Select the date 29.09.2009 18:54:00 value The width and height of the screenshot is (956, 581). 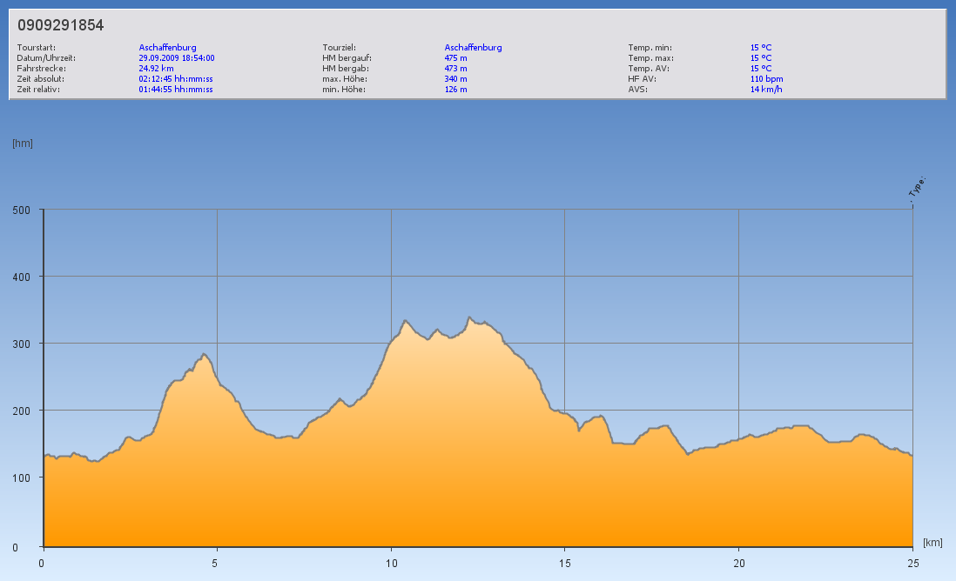(x=177, y=58)
